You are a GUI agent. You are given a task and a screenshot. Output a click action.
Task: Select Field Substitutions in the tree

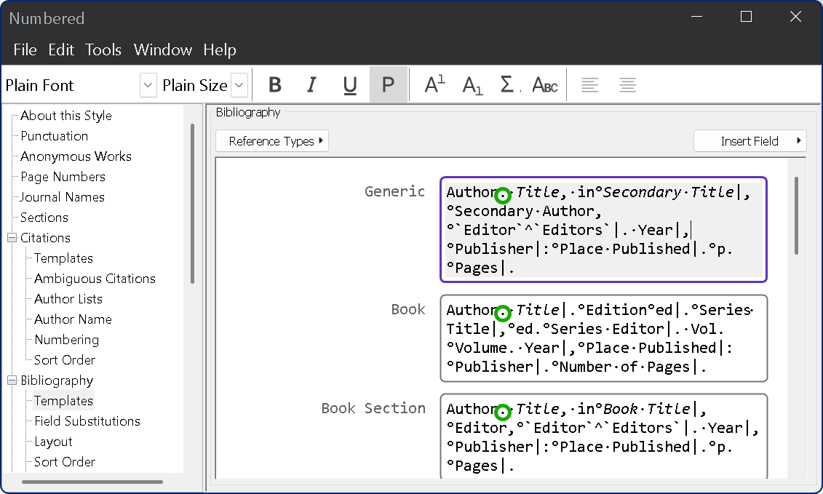coord(87,421)
